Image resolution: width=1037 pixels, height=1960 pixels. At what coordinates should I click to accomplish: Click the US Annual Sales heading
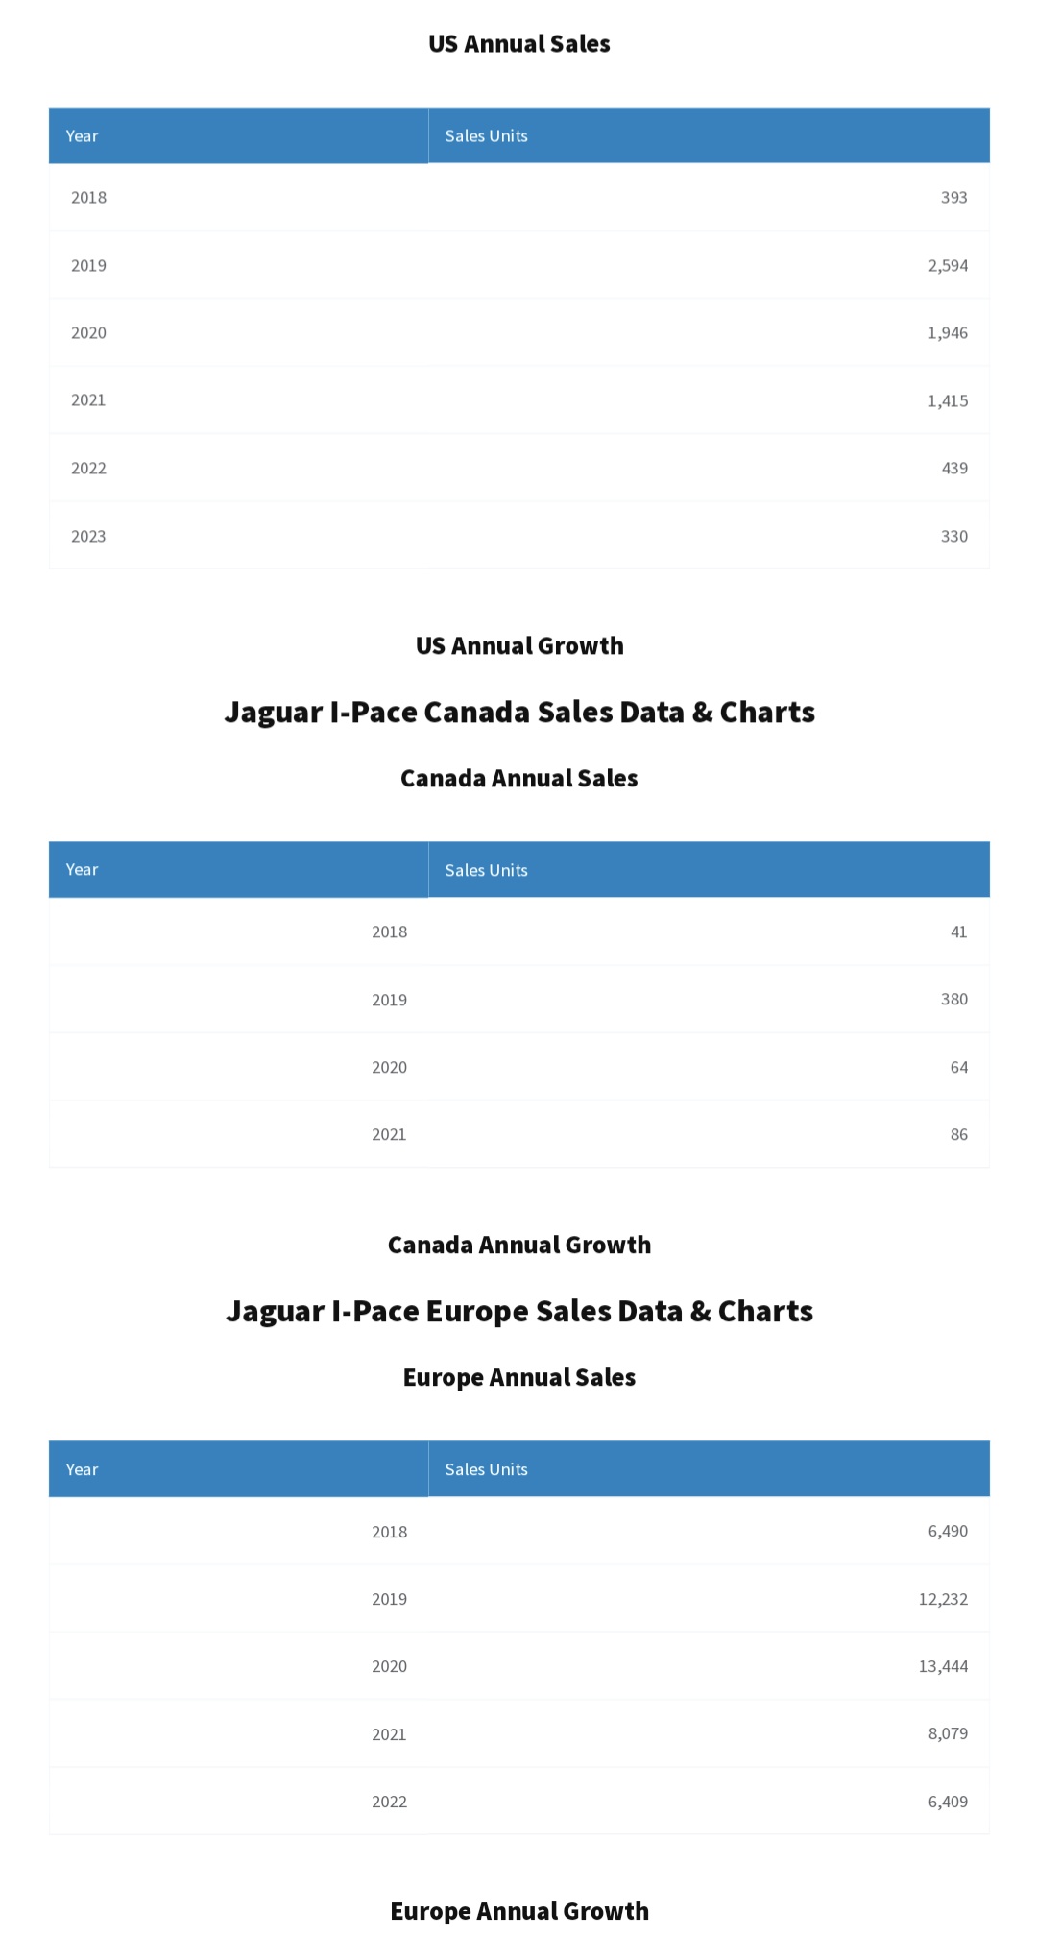(518, 44)
